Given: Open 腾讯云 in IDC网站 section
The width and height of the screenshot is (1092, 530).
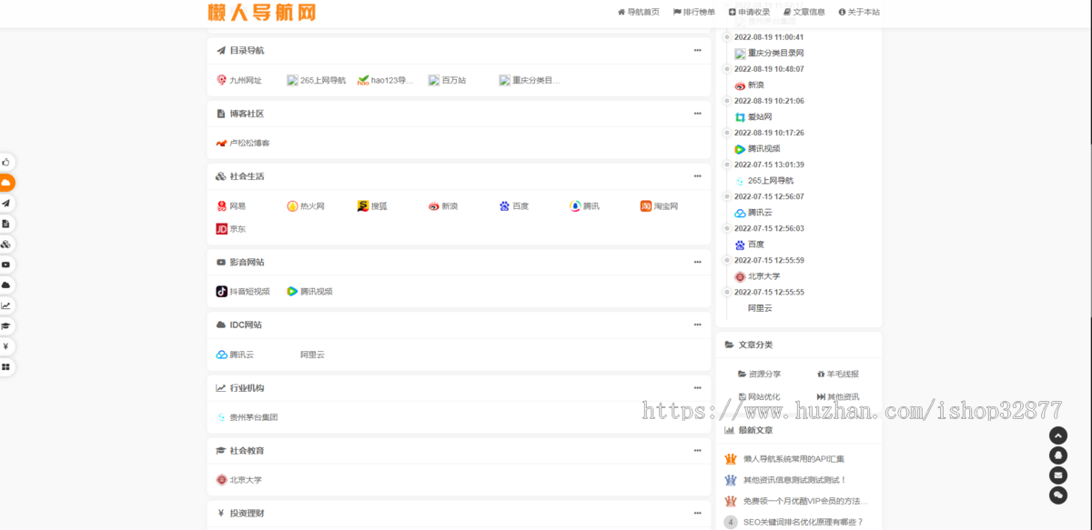Looking at the screenshot, I should 236,355.
